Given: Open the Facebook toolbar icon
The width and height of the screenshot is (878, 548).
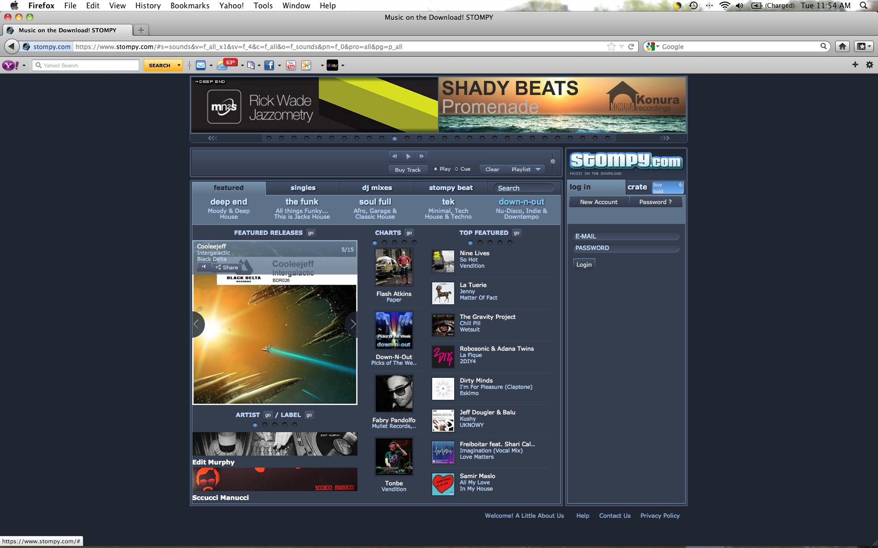Looking at the screenshot, I should click(x=269, y=65).
